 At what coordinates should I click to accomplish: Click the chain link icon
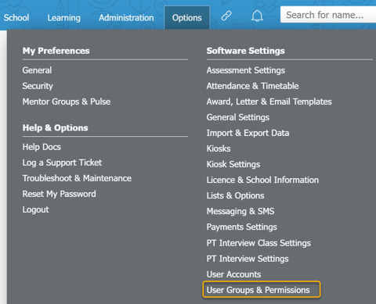[x=226, y=16]
